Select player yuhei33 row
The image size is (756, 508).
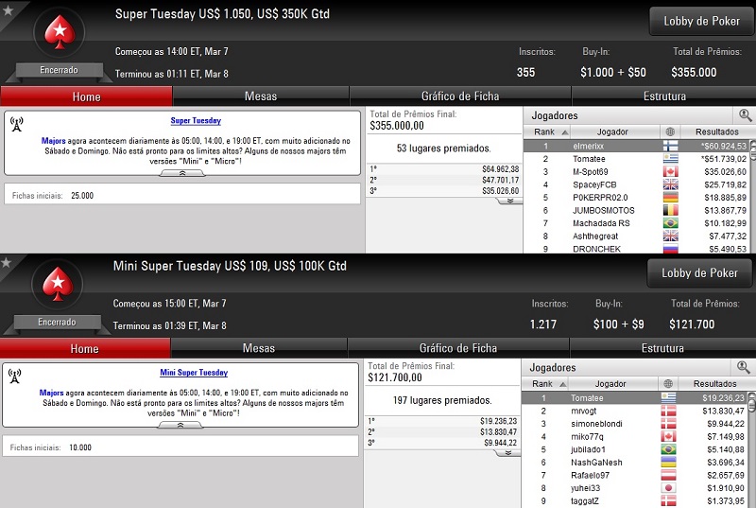pyautogui.click(x=634, y=488)
